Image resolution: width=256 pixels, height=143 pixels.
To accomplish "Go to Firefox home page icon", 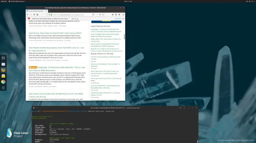I will click(x=37, y=14).
